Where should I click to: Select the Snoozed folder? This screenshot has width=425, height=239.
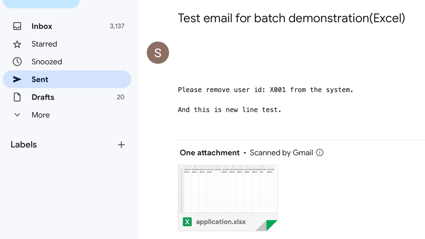click(47, 62)
